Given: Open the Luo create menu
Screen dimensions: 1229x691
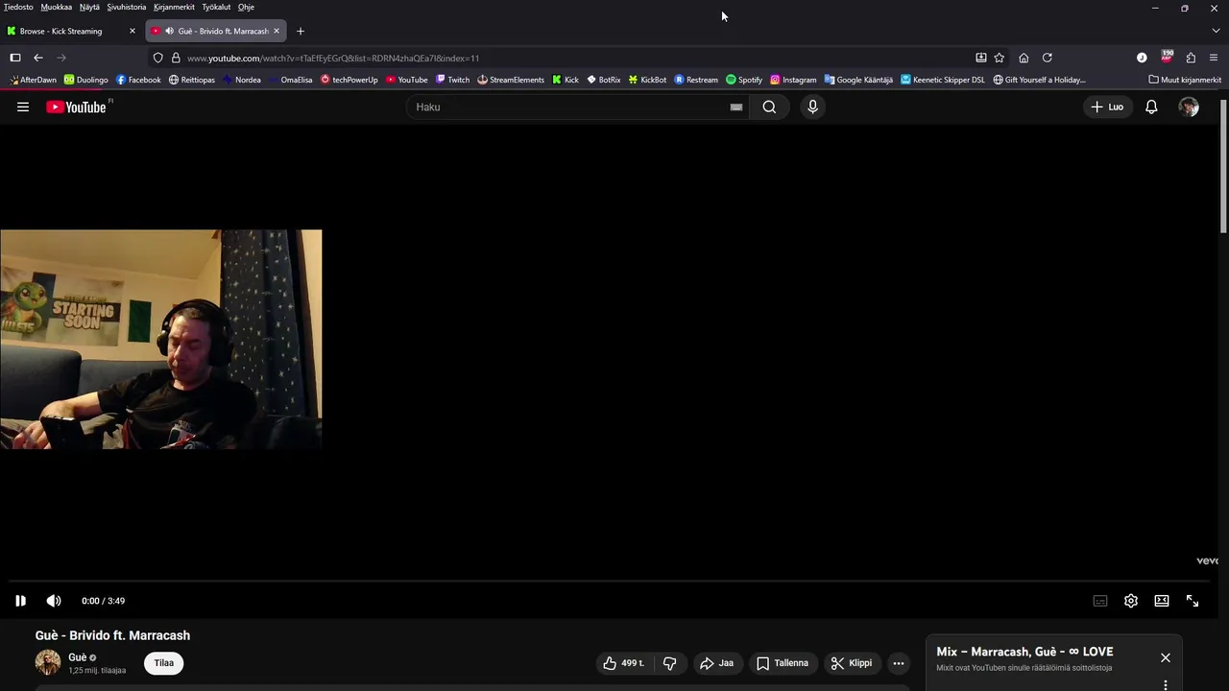Looking at the screenshot, I should click(1107, 107).
